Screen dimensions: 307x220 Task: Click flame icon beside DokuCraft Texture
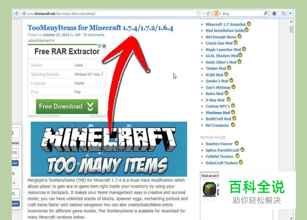[x=241, y=162]
